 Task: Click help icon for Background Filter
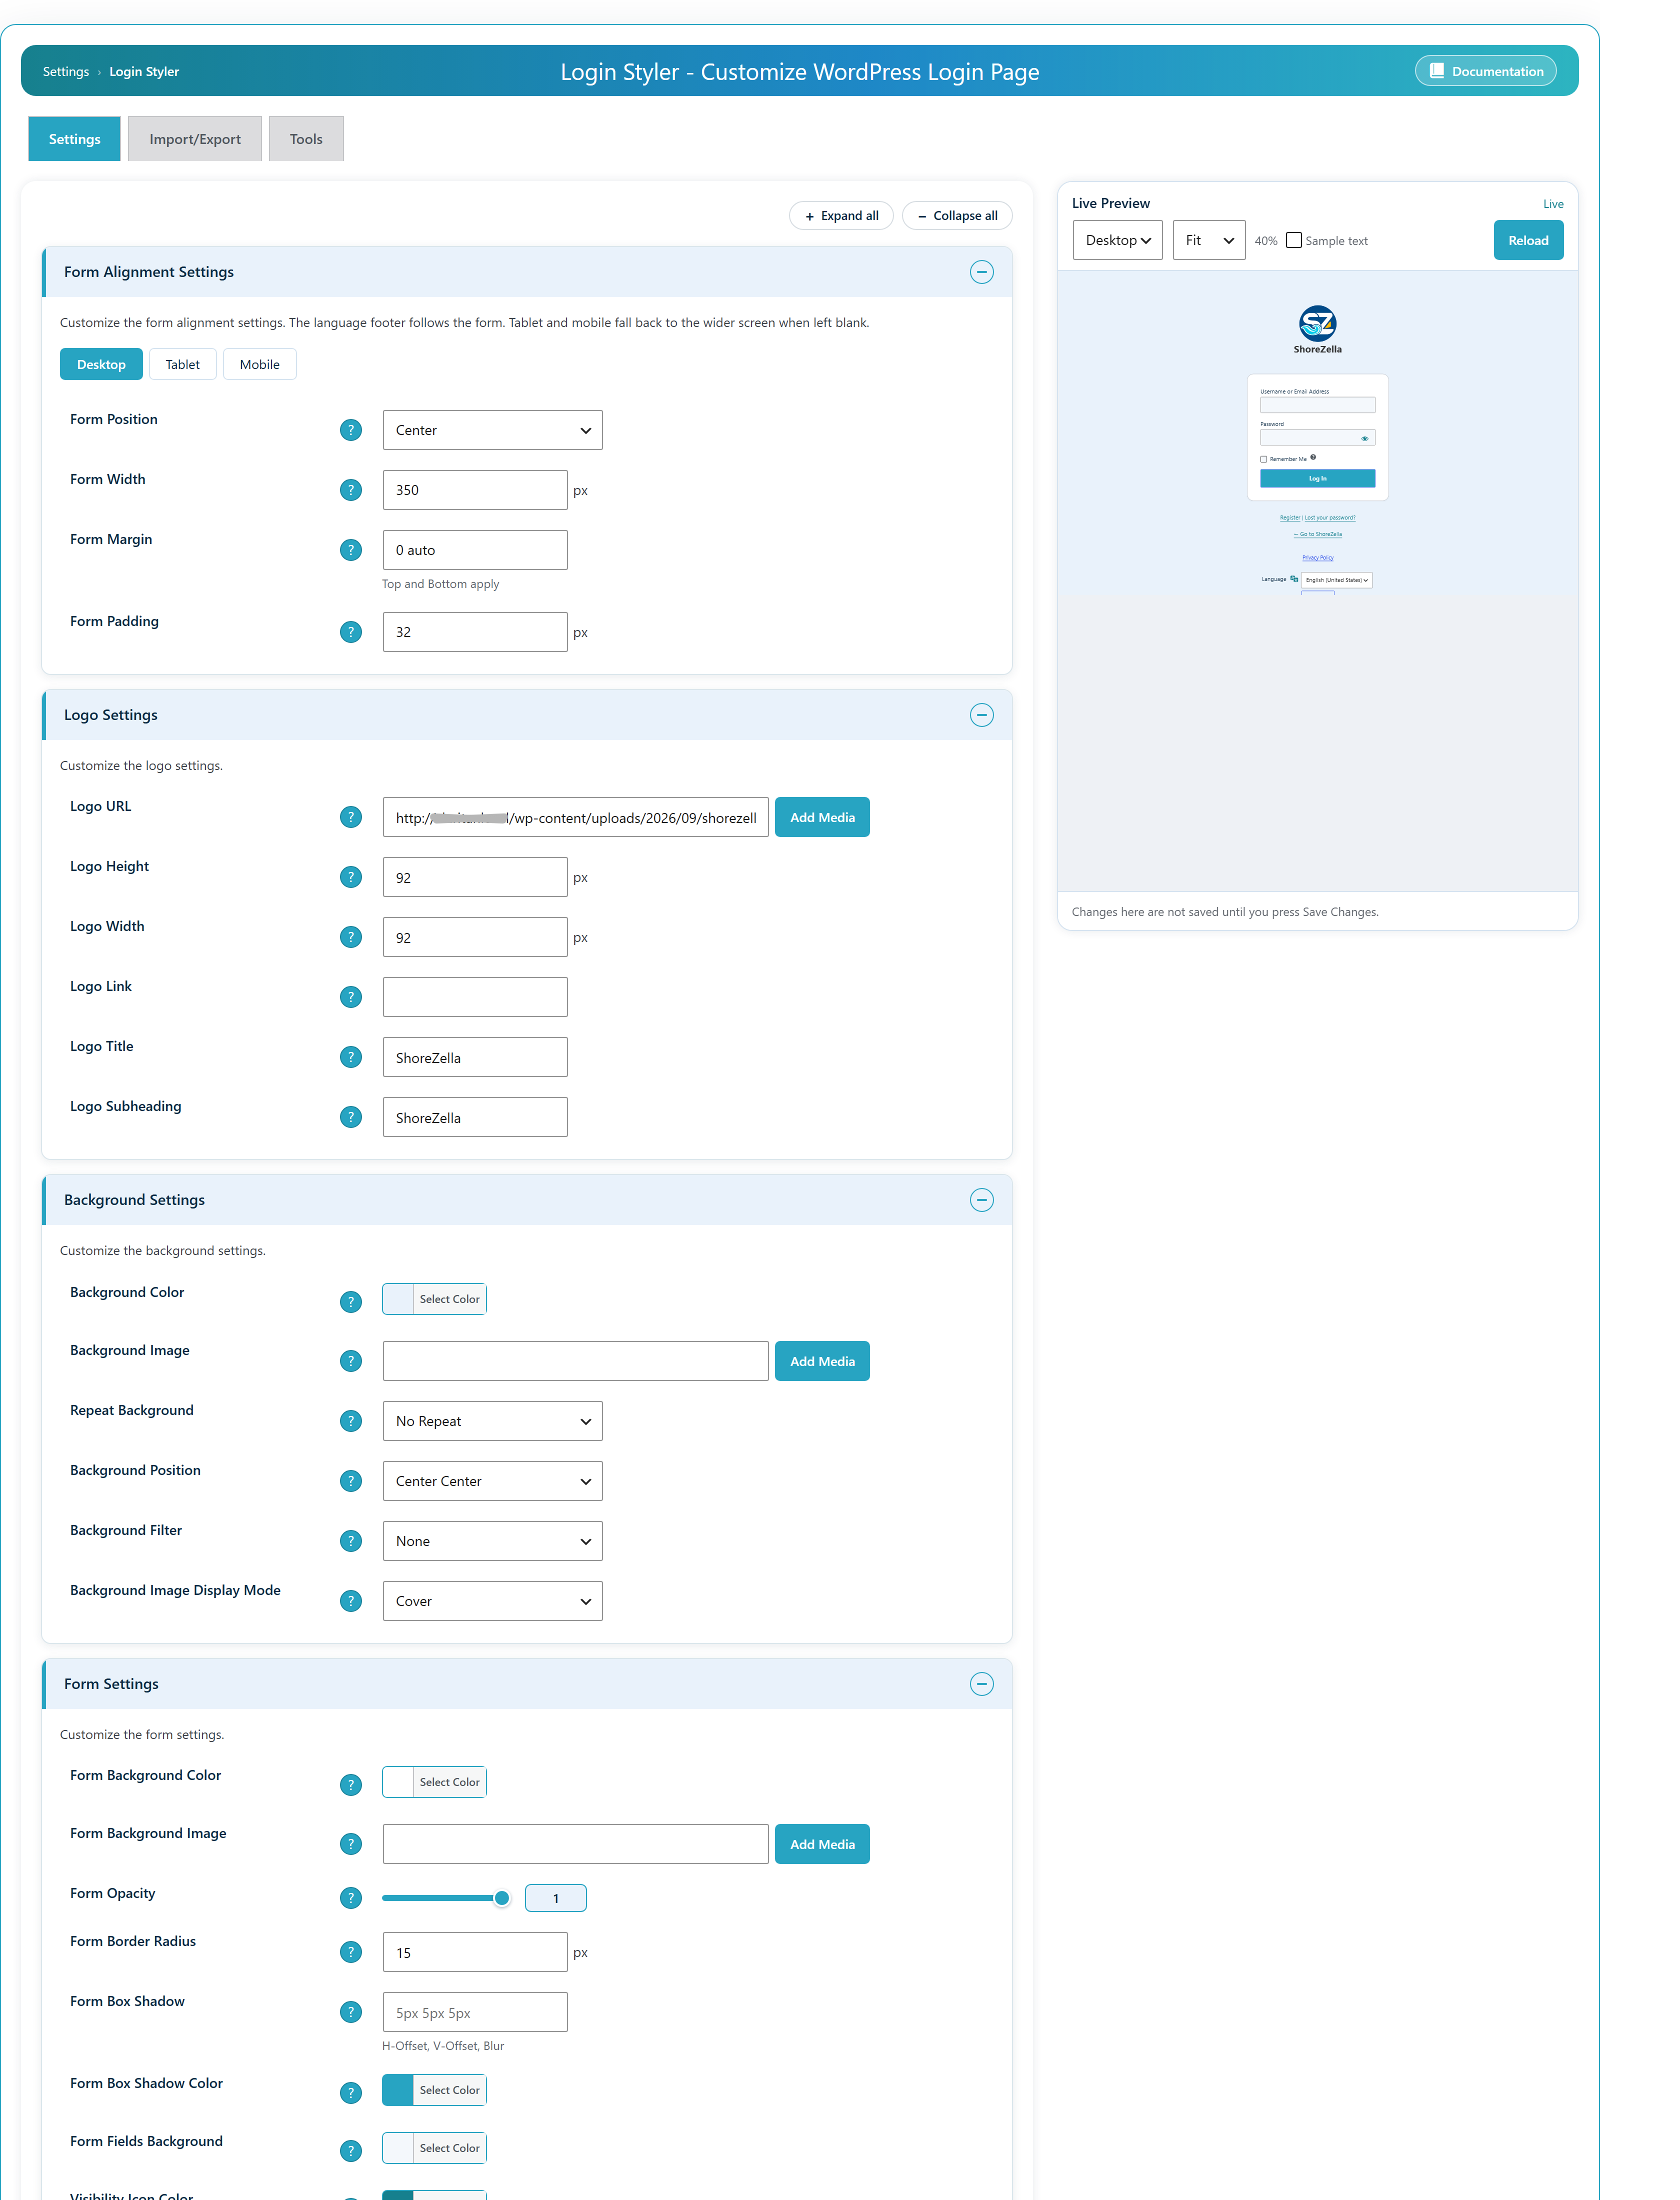point(351,1541)
